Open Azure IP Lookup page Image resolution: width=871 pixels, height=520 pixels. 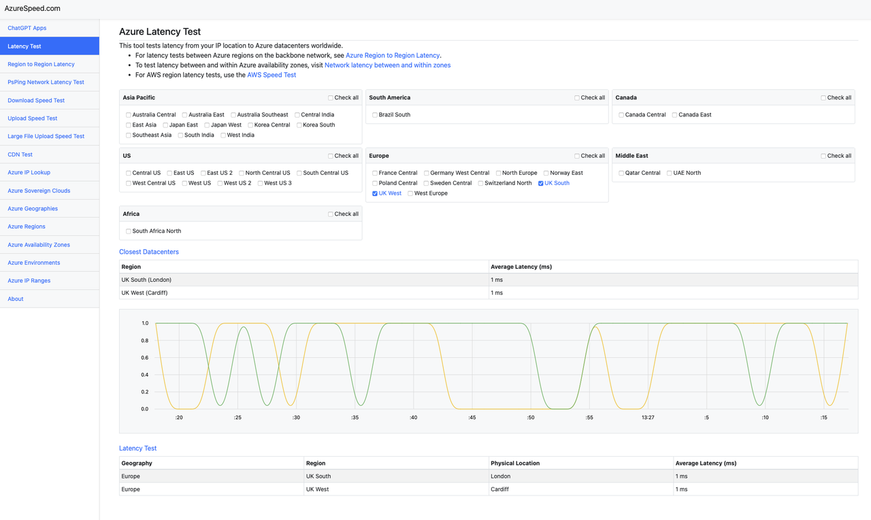click(x=50, y=172)
